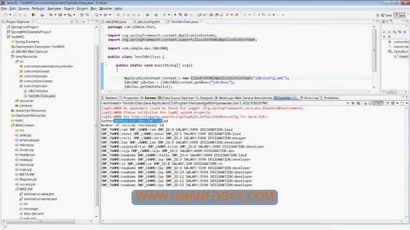Switch to the active Java EE perspective button
Screen dimensions: 410x230
tap(400, 15)
